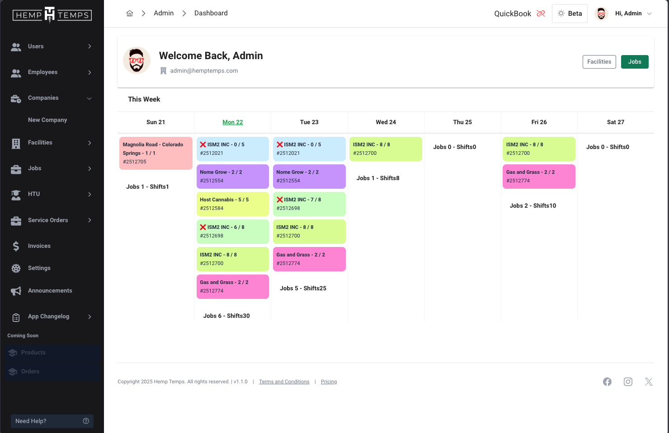Open Facebook page from footer icon
The image size is (669, 433).
pyautogui.click(x=607, y=382)
